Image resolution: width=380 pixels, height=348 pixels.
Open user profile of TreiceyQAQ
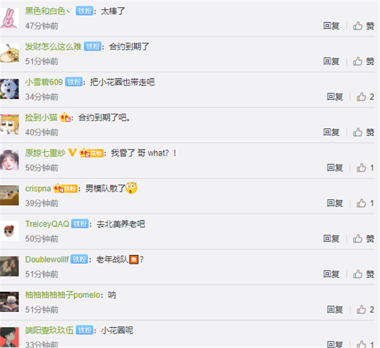pyautogui.click(x=47, y=224)
